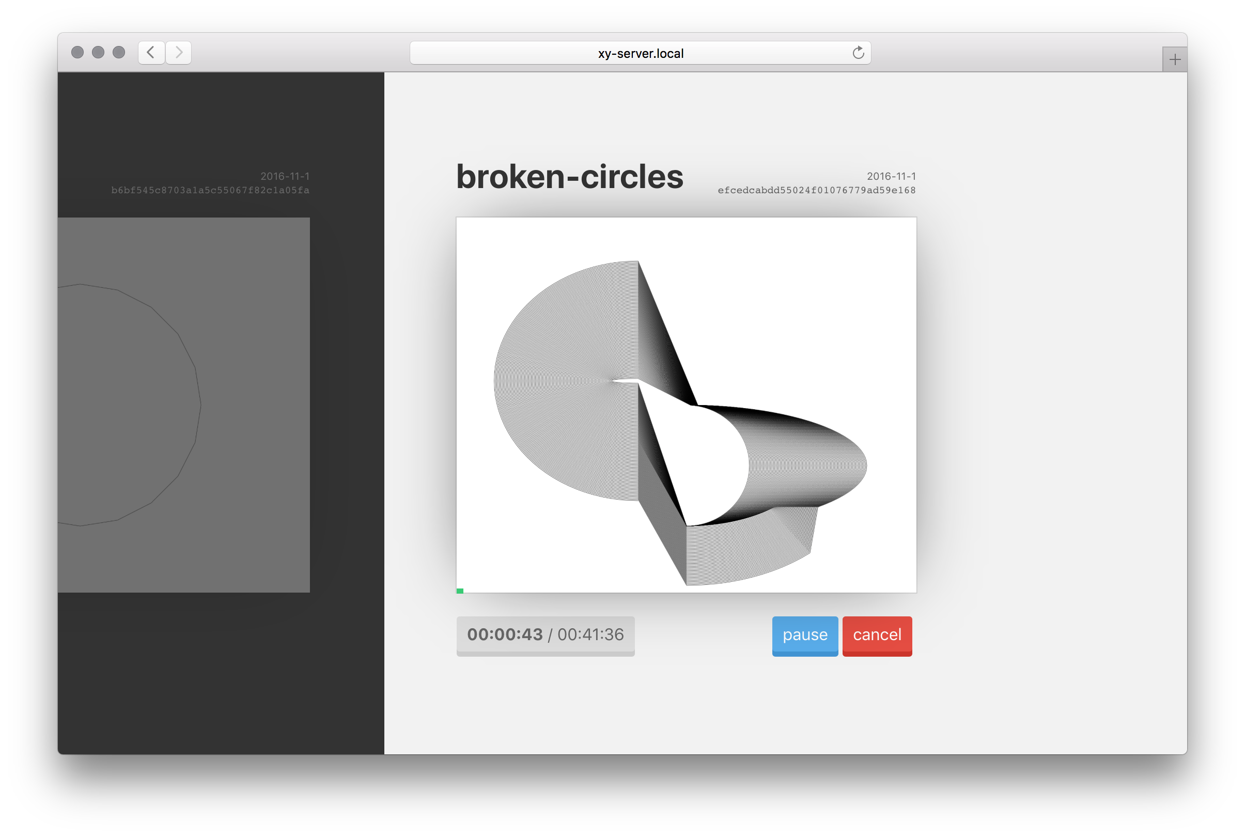Click the efcedcabdd hash identifier
The height and width of the screenshot is (837, 1245).
click(x=816, y=191)
